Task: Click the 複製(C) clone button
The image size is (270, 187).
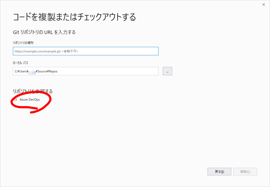Action: pos(245,171)
